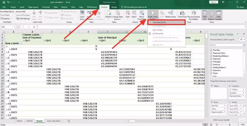Enable Defer Layout Update checkbox

[x=211, y=120]
